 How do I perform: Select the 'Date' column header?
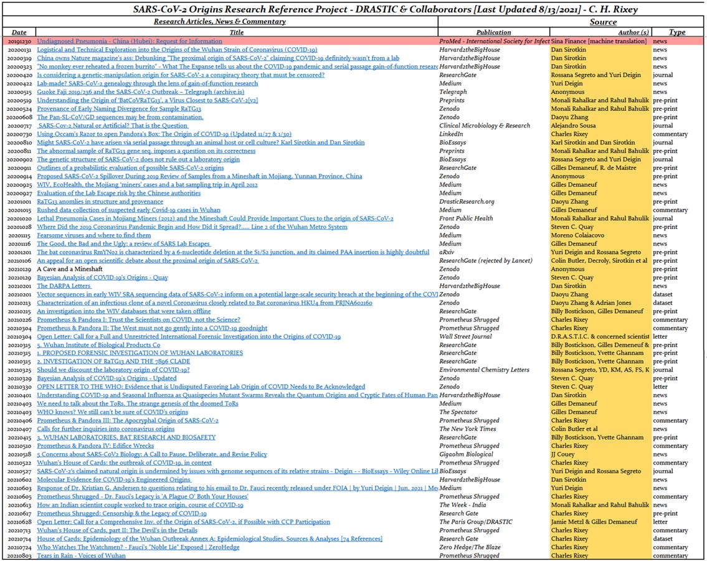[x=19, y=32]
